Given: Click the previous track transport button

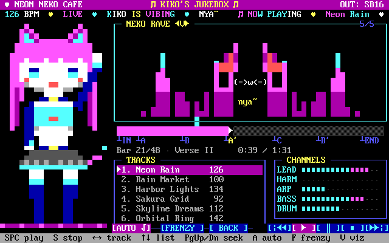Looking at the screenshot, I should pyautogui.click(x=280, y=228).
